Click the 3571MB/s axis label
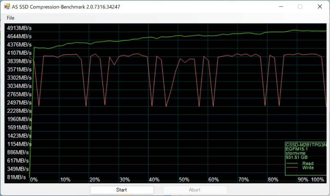The width and height of the screenshot is (330, 196). point(19,69)
